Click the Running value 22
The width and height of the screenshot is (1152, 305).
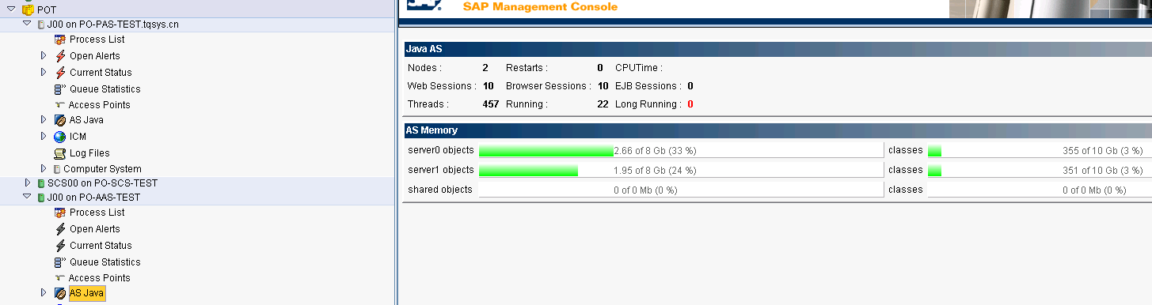click(x=603, y=104)
